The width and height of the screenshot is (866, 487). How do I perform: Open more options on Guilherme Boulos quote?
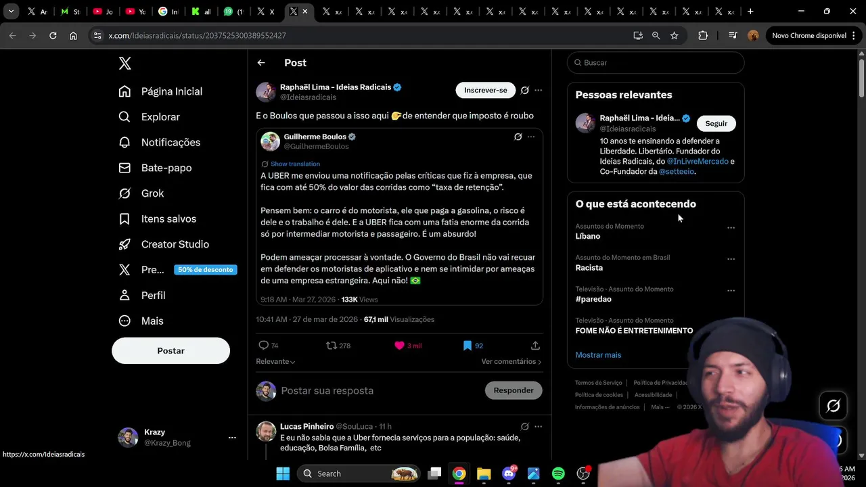tap(531, 137)
